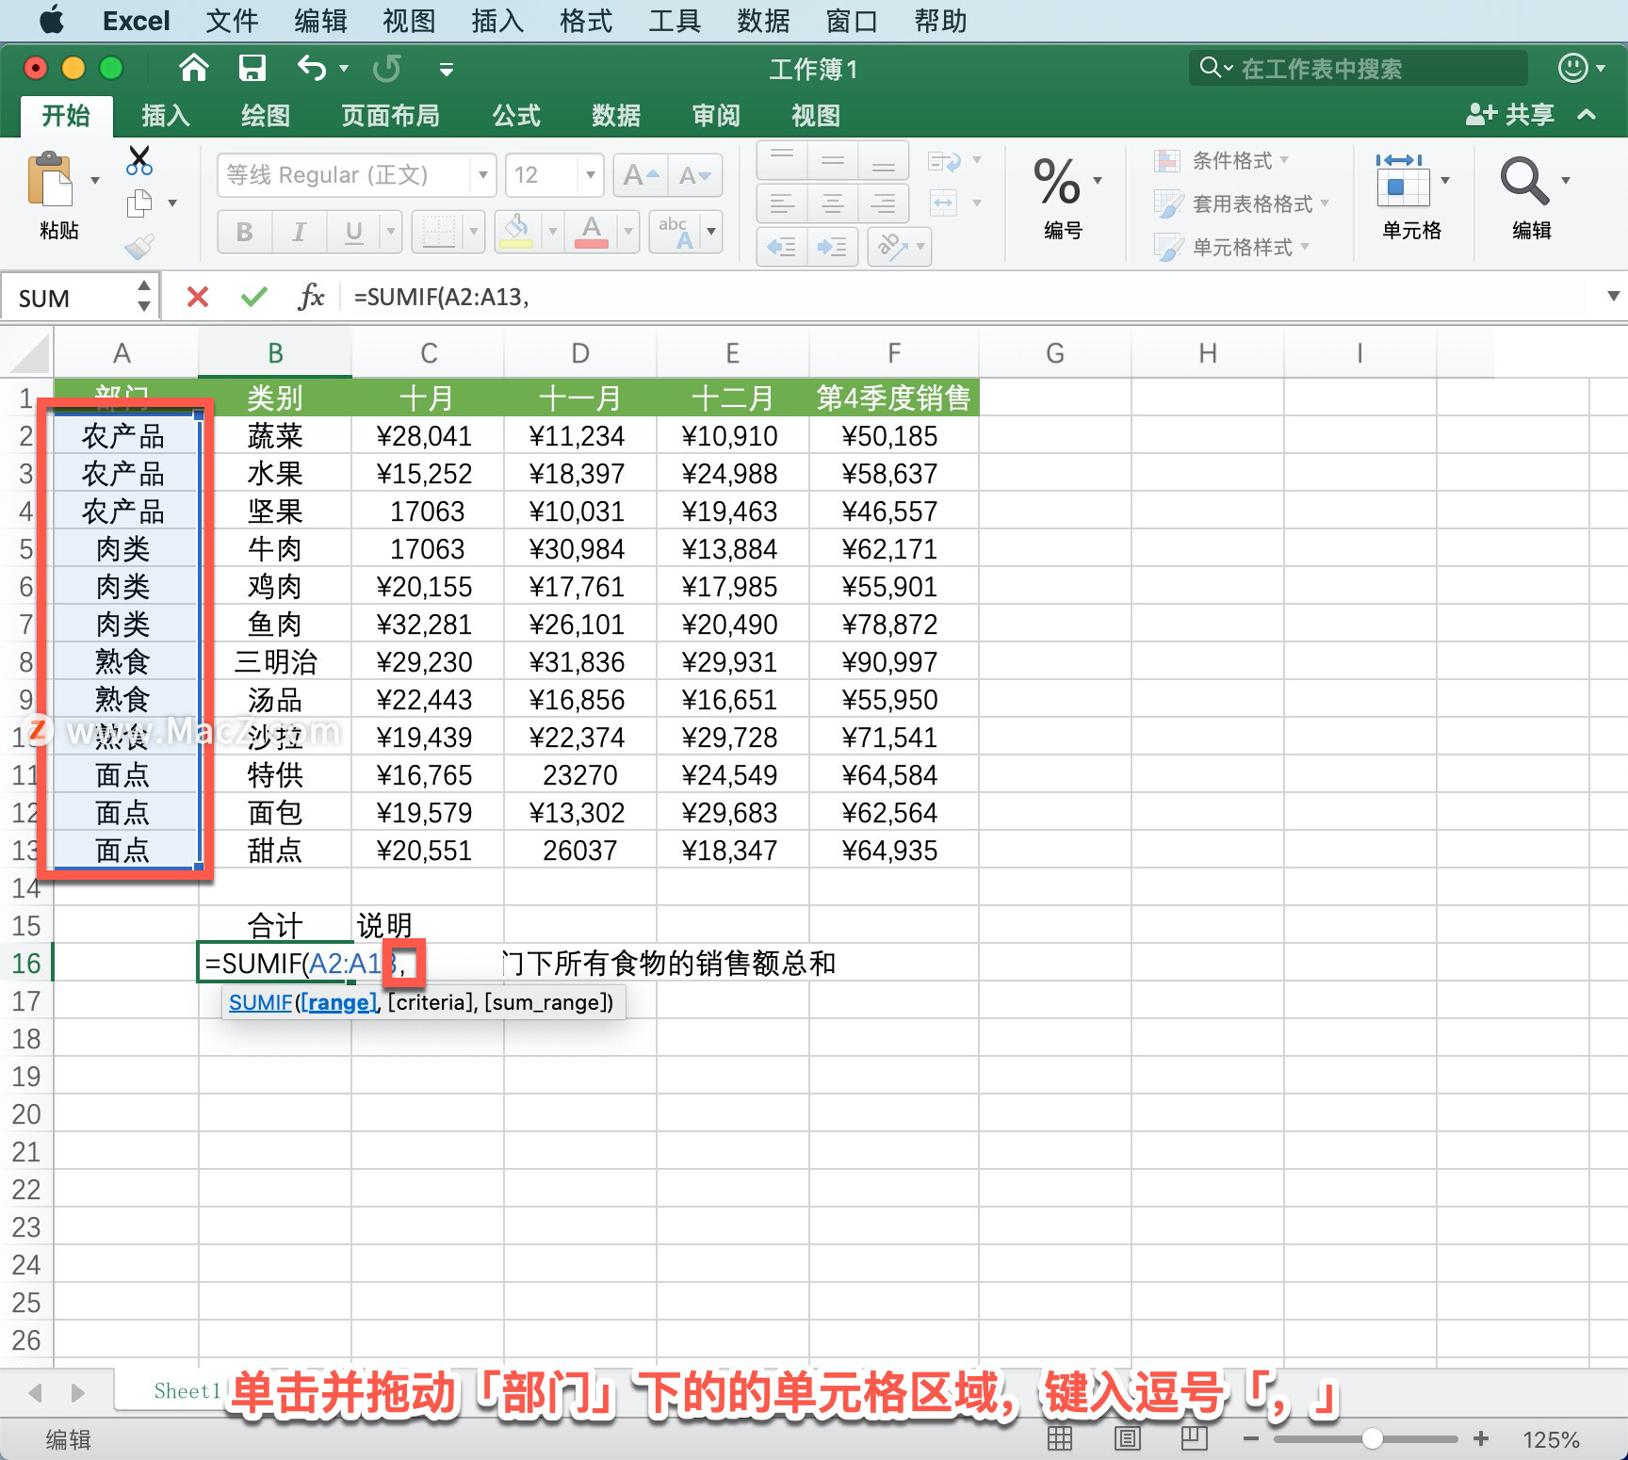Click the worksheet search field
The height and width of the screenshot is (1460, 1628).
point(1358,68)
